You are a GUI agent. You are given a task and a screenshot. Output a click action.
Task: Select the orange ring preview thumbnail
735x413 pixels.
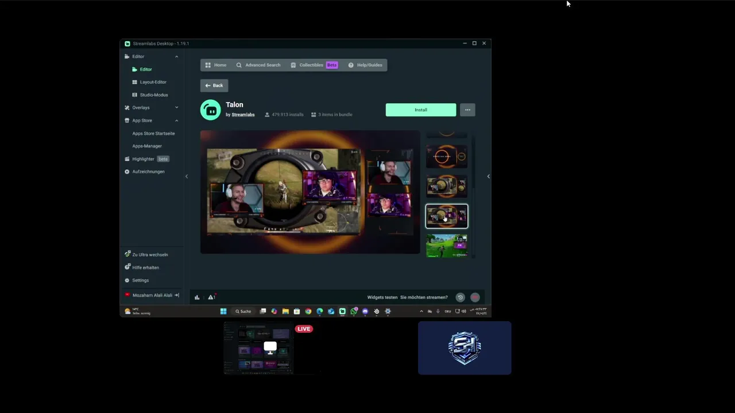pyautogui.click(x=447, y=157)
